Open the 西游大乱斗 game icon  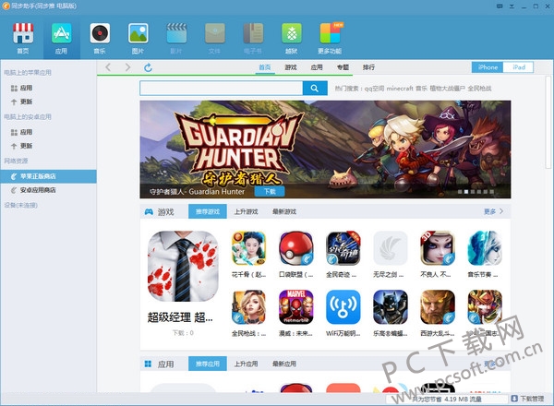click(438, 307)
